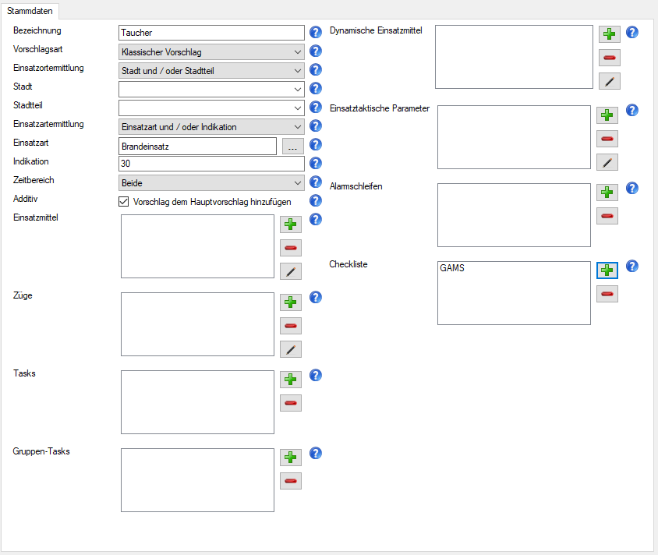
Task: Remove entry from Gruppen-Tasks list
Action: pos(291,481)
